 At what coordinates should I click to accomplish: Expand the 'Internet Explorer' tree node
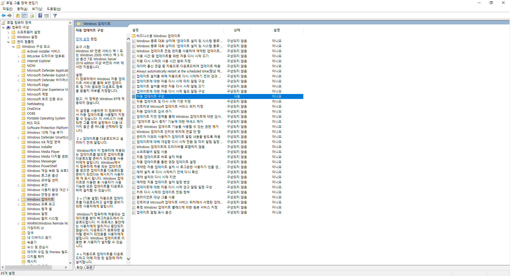pyautogui.click(x=19, y=61)
